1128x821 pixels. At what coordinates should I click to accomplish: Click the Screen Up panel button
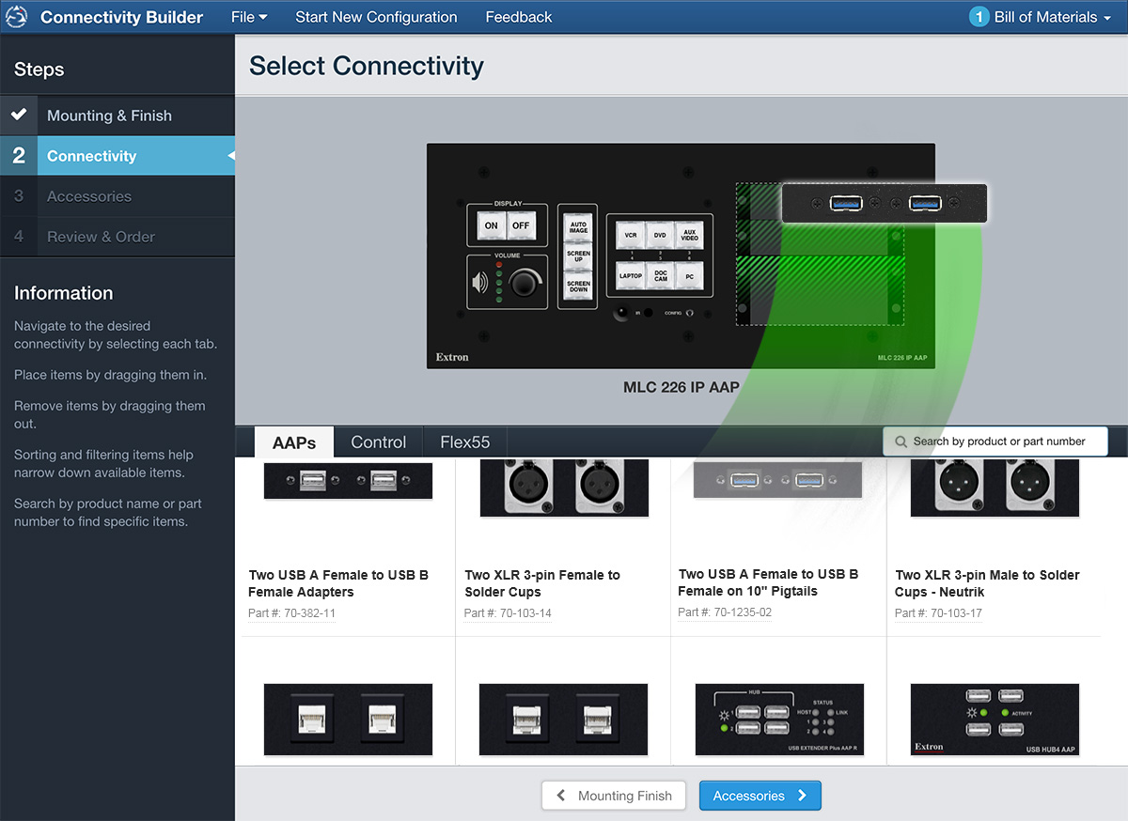[578, 256]
